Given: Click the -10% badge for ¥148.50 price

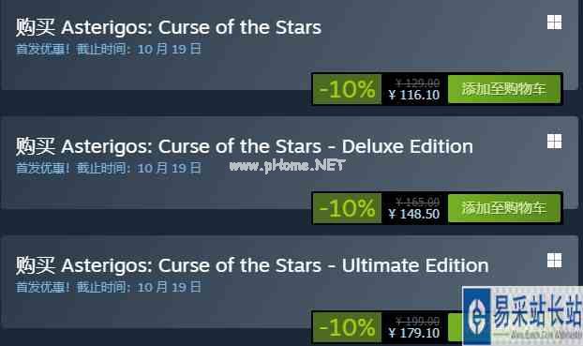Looking at the screenshot, I should [x=348, y=208].
